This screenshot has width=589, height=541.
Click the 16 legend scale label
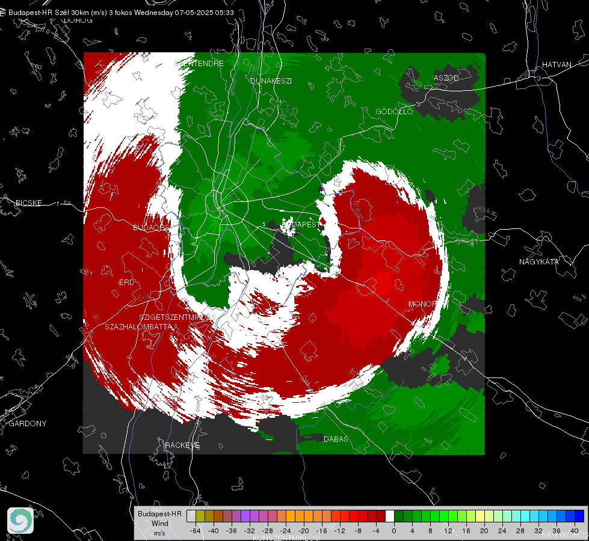click(x=466, y=531)
